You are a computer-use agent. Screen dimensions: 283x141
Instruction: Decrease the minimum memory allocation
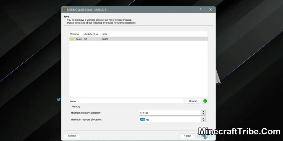(203, 114)
